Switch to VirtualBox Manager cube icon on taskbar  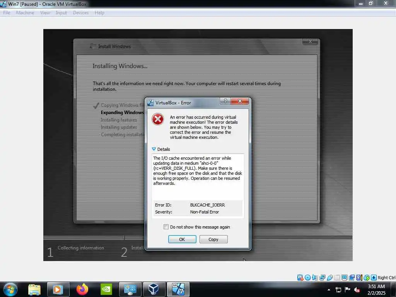pyautogui.click(x=154, y=289)
